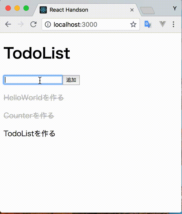Toggle the Counterを作る todo item

[29, 116]
